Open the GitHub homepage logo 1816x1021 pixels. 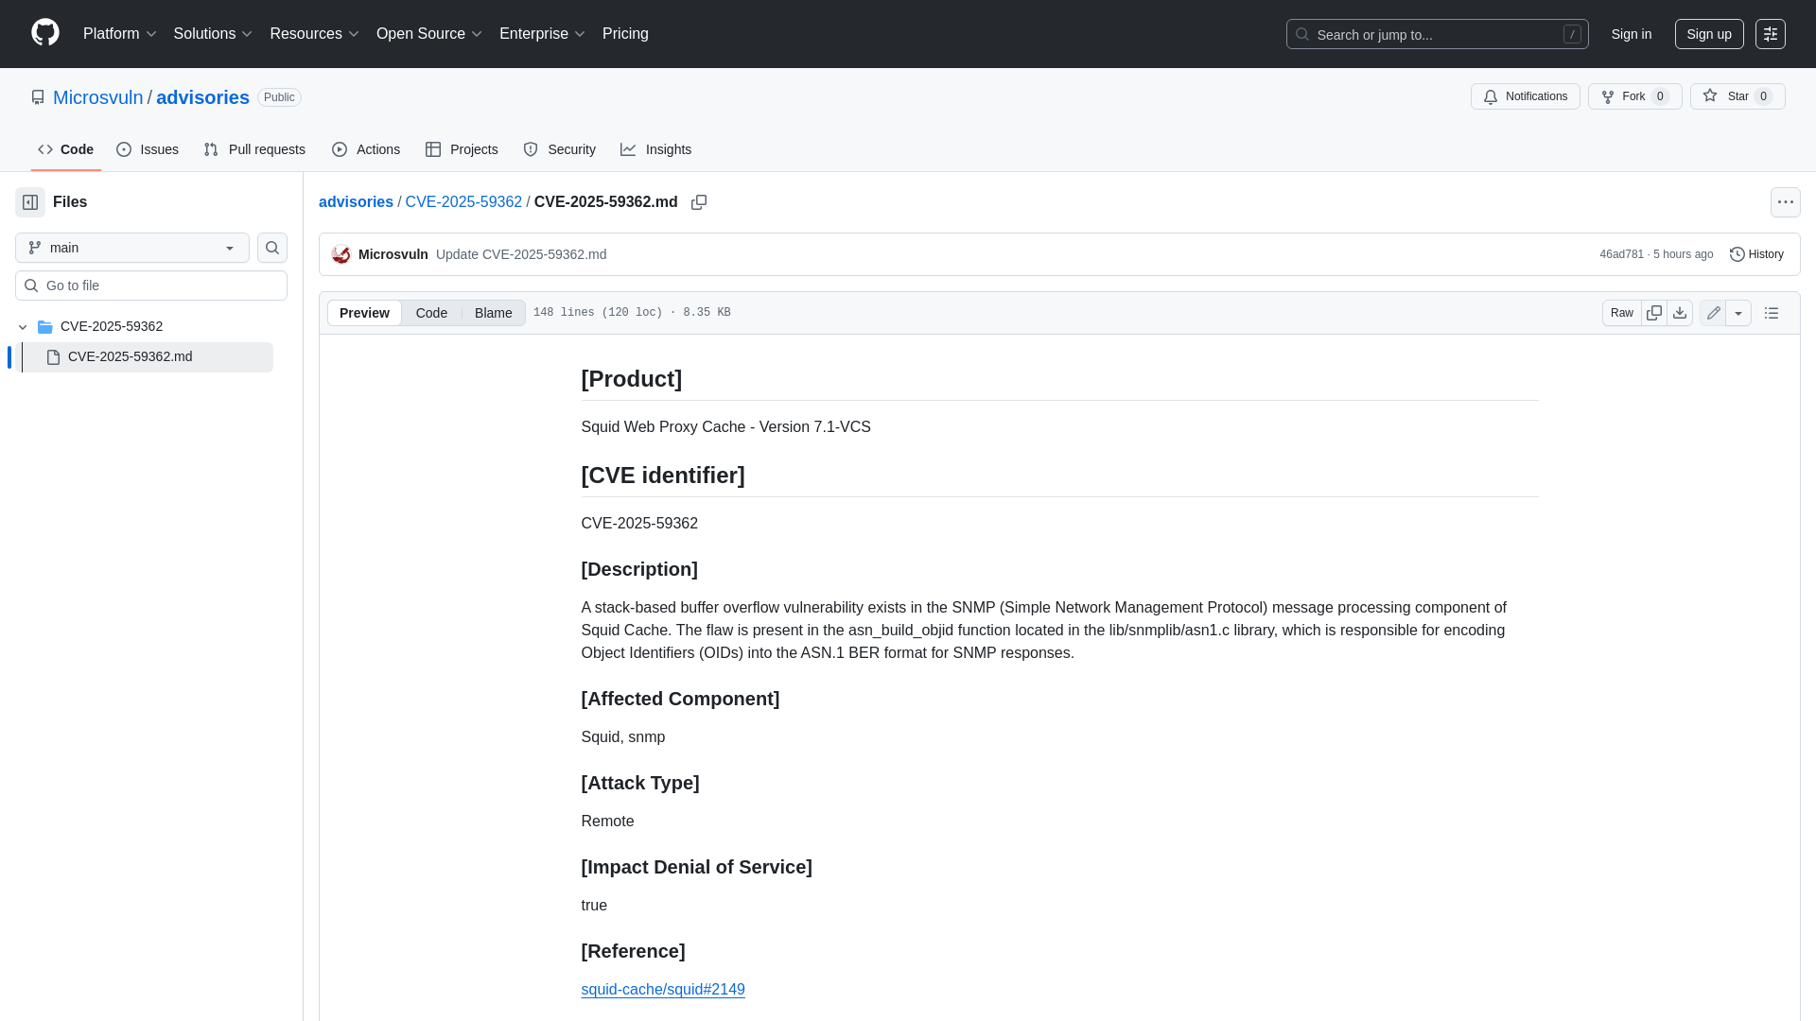(45, 33)
